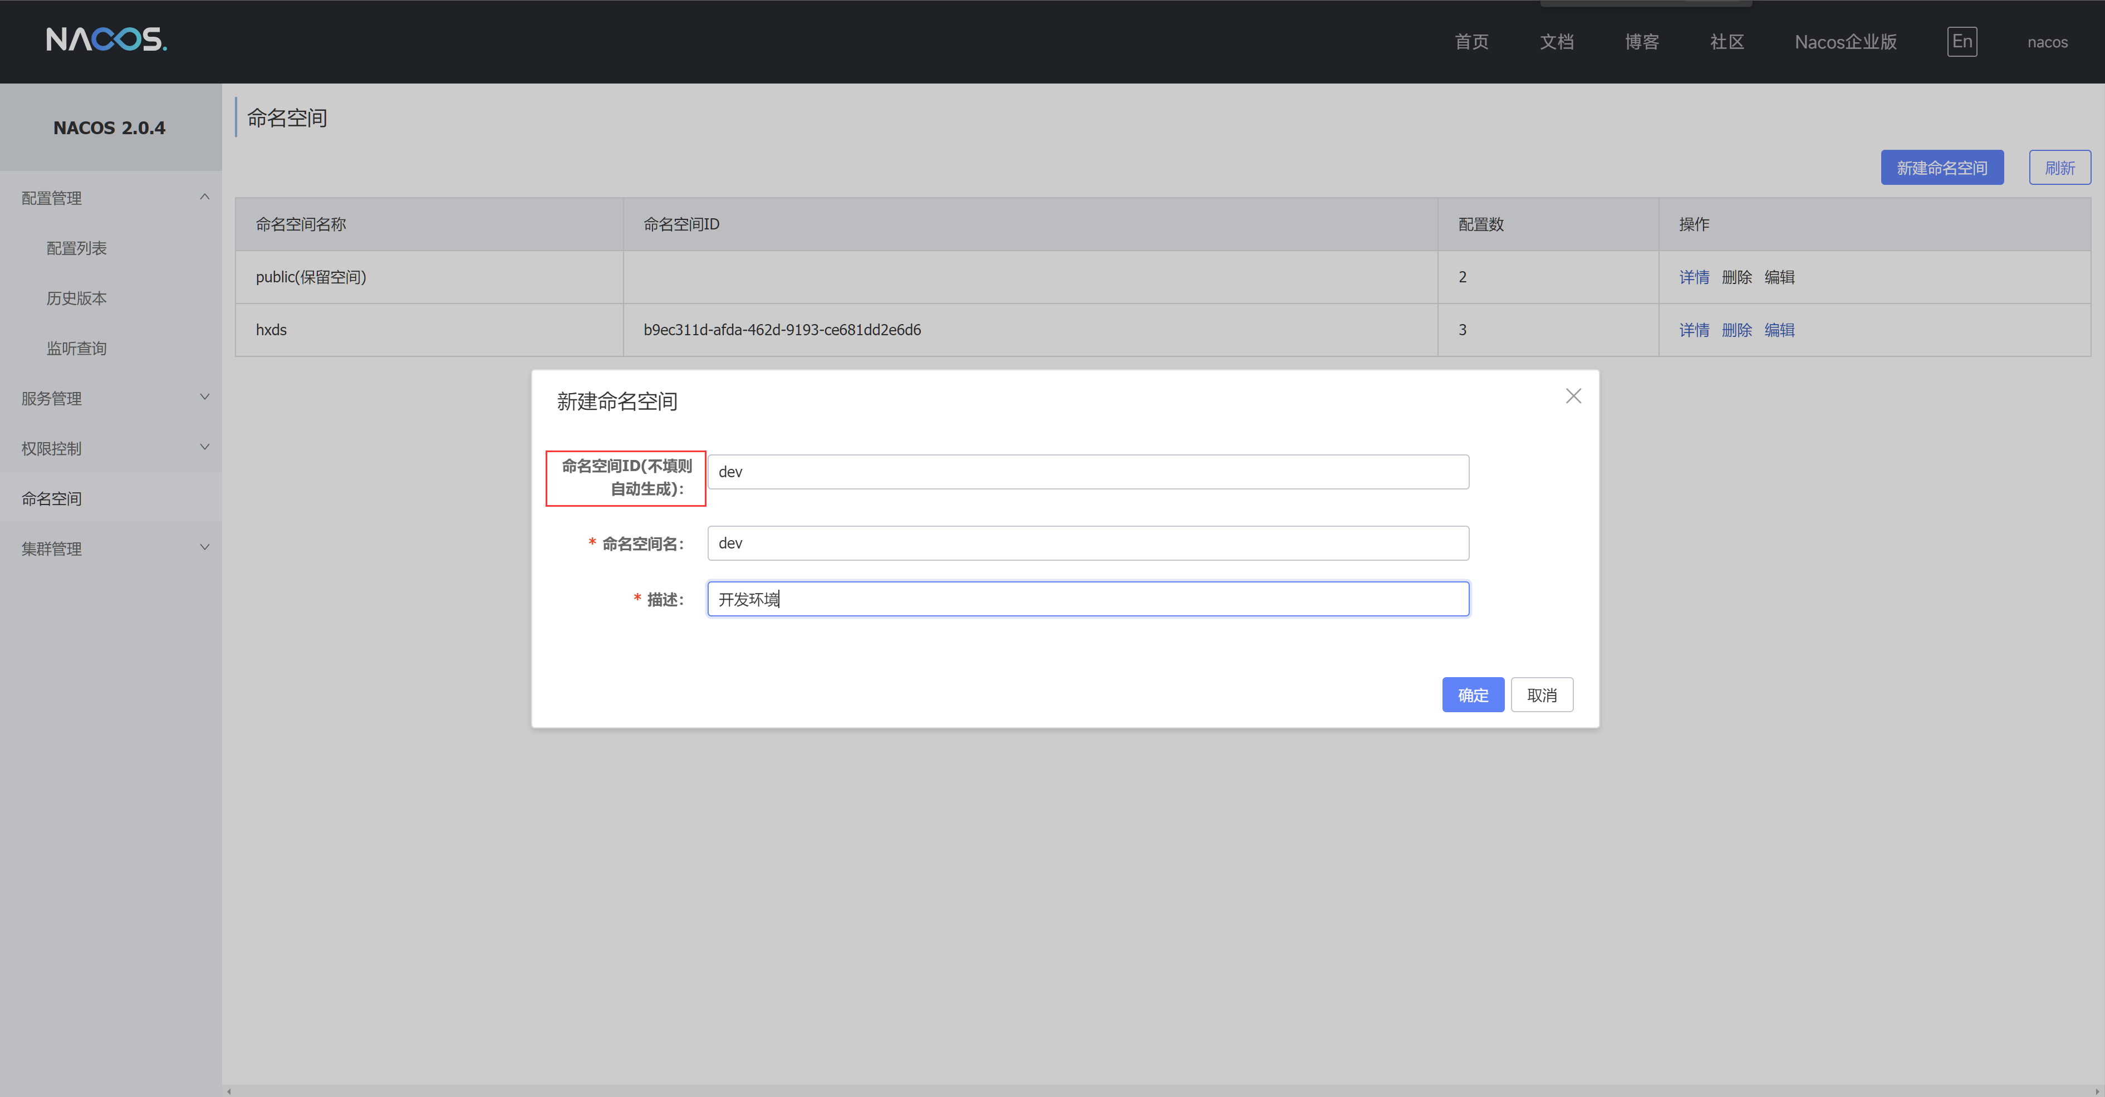This screenshot has height=1097, width=2105.
Task: Select namespace ID b9ec311d-afda-462d-9193-ce681dd2e6d6
Action: (x=782, y=330)
